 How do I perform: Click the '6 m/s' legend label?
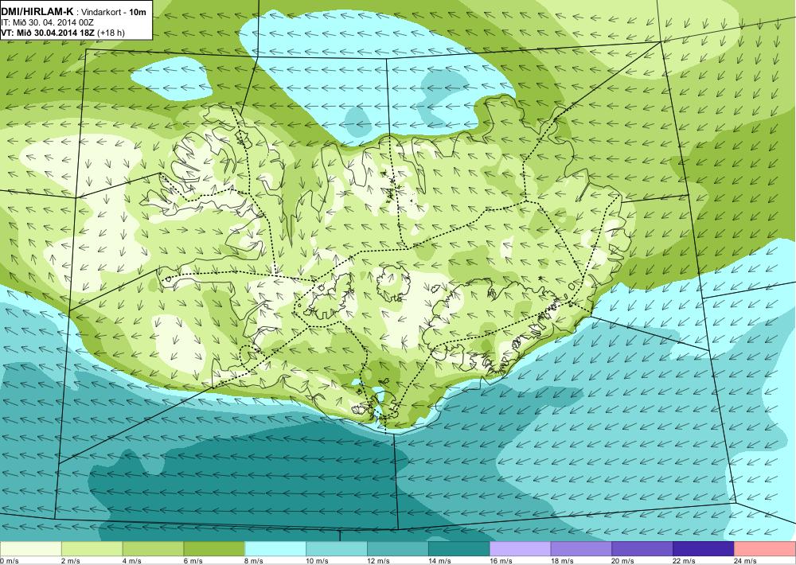click(x=193, y=561)
